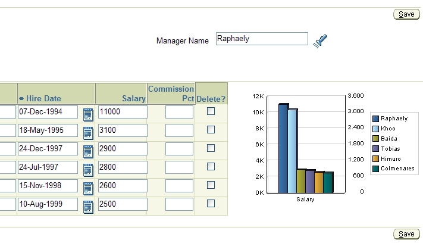Open calendar picker for 15-Nov-1998 hire date

coord(88,188)
